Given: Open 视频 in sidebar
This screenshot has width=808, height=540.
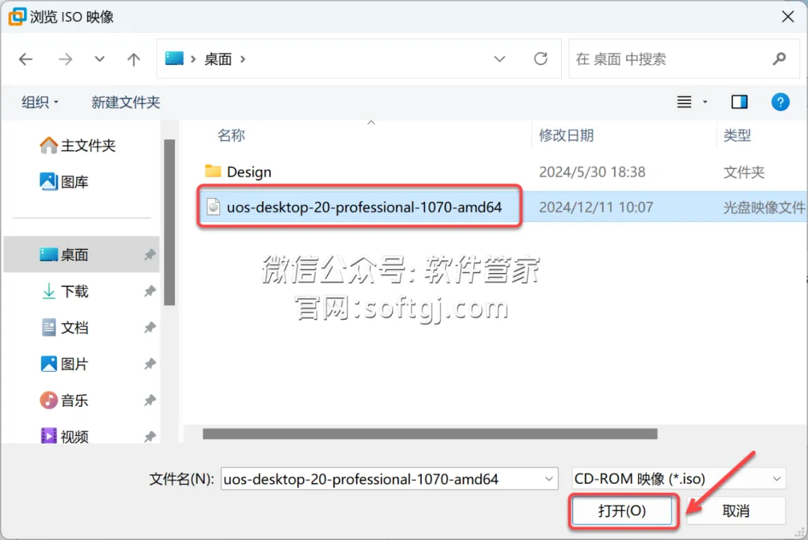Looking at the screenshot, I should point(64,437).
